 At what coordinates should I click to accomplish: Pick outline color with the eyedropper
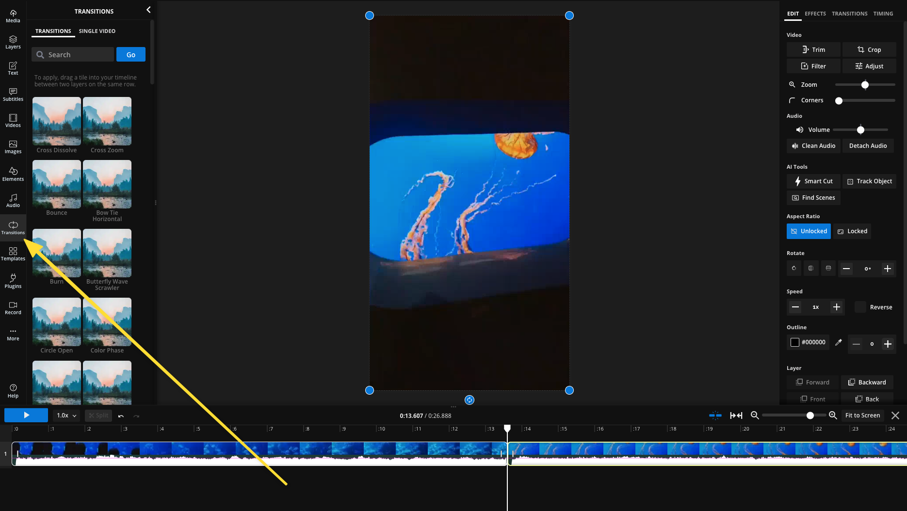pyautogui.click(x=839, y=342)
